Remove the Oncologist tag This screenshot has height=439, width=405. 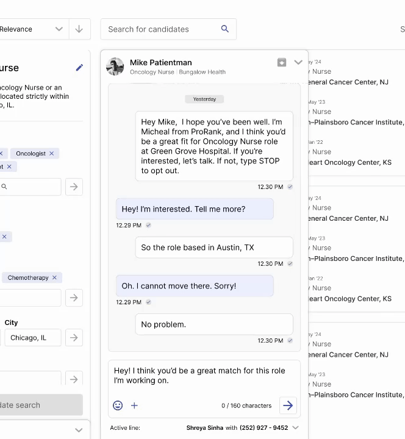(x=51, y=154)
